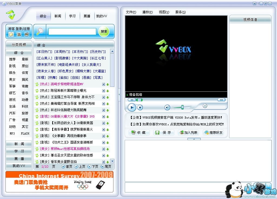Open the 视图(V) menu

(x=164, y=12)
